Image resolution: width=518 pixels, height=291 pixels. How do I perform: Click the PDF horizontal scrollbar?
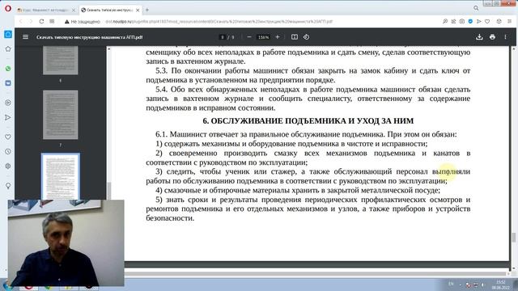click(316, 273)
